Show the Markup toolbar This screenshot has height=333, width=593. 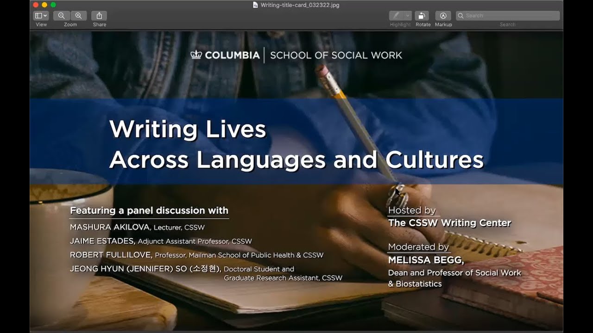[x=443, y=16]
